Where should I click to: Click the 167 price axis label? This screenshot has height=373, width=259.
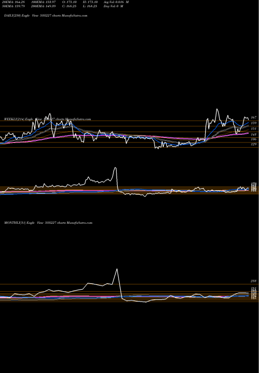(x=253, y=118)
